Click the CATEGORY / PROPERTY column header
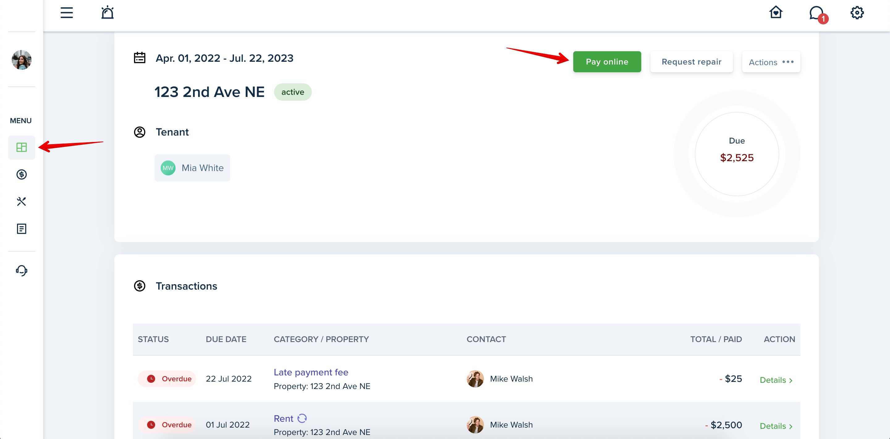Image resolution: width=890 pixels, height=439 pixels. coord(321,339)
